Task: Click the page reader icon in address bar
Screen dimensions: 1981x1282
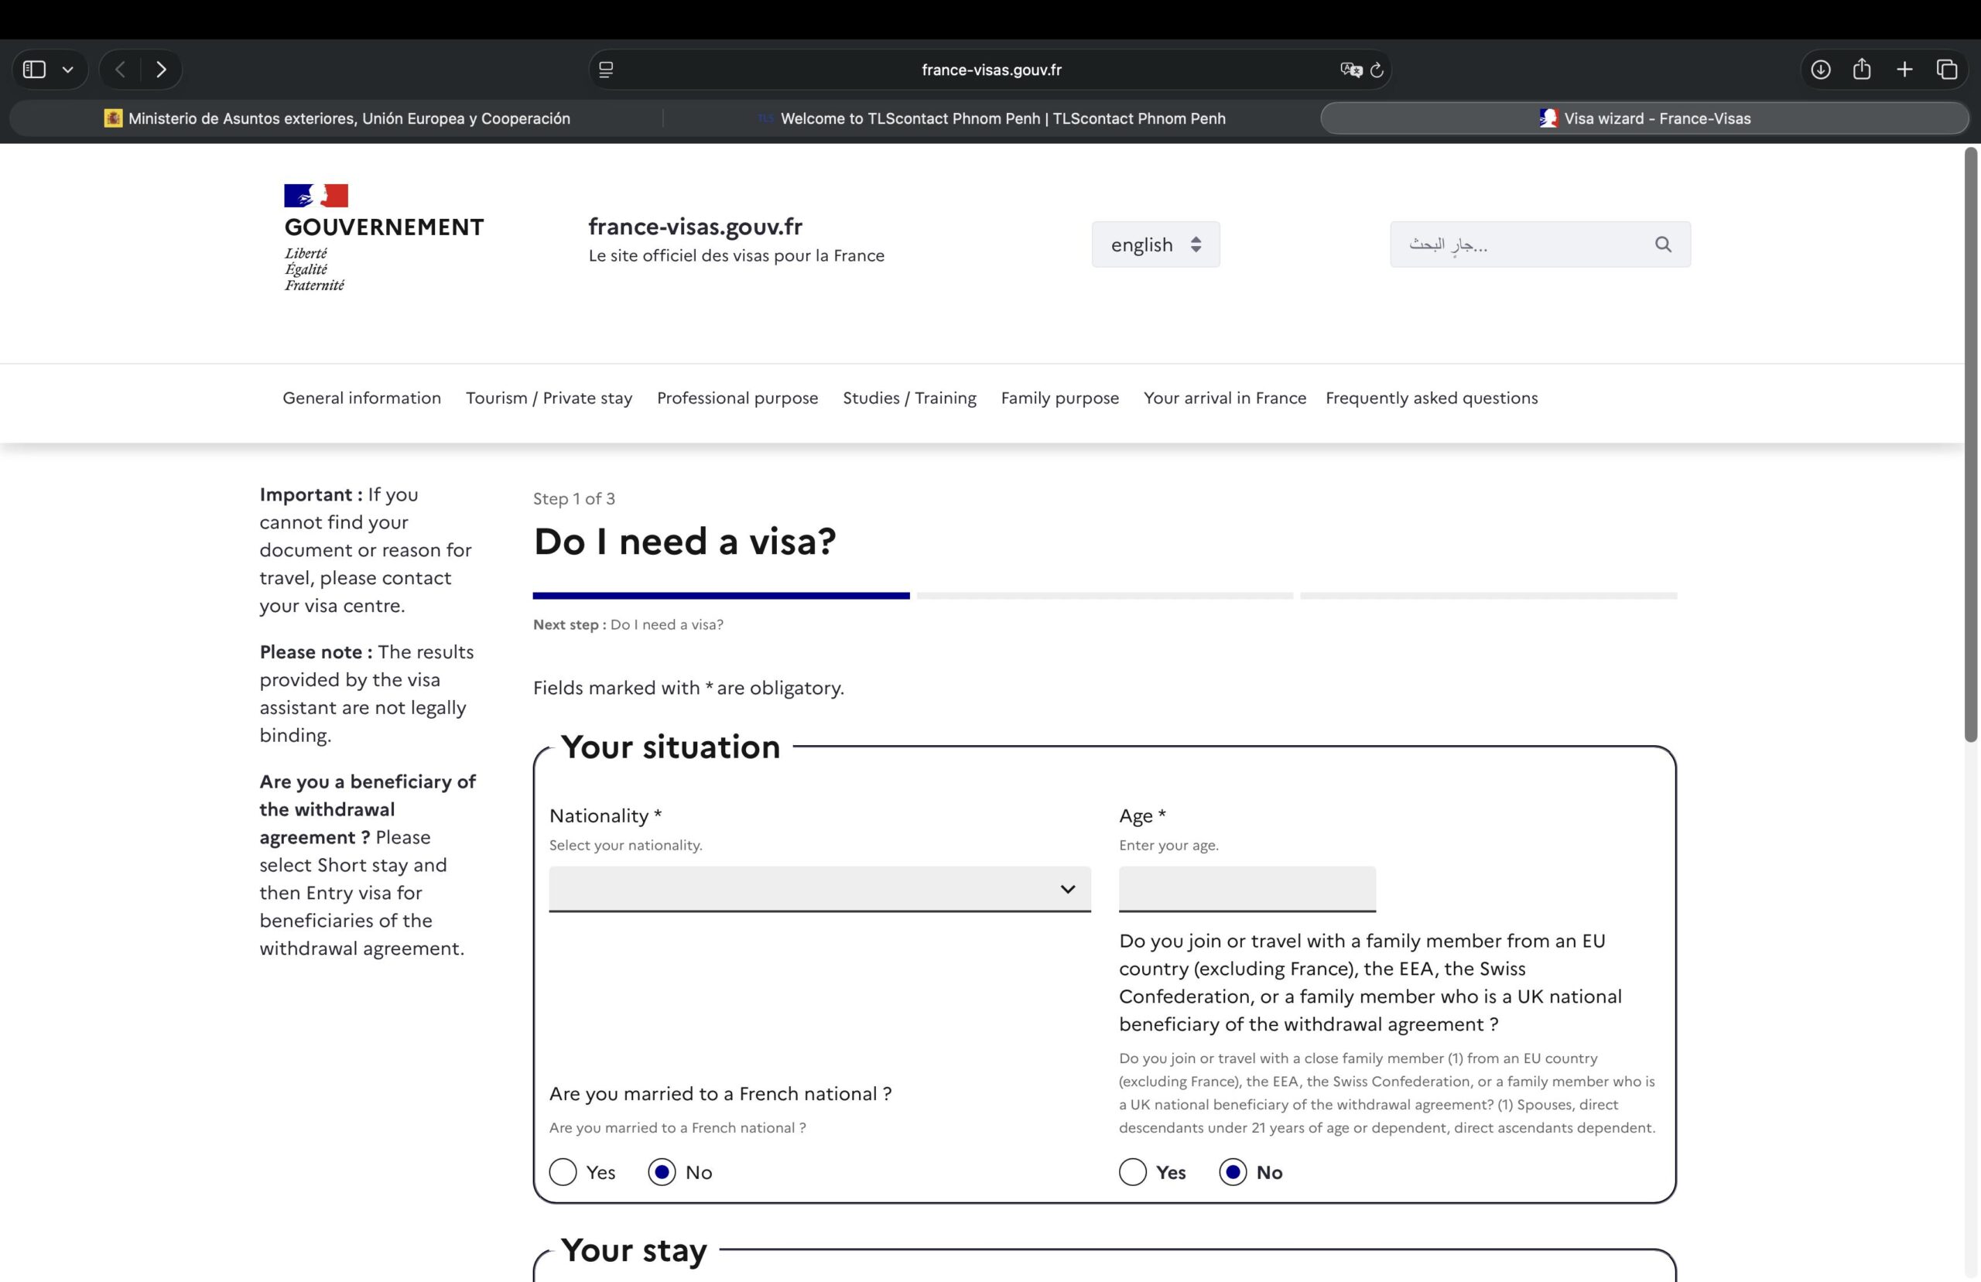Action: tap(606, 70)
